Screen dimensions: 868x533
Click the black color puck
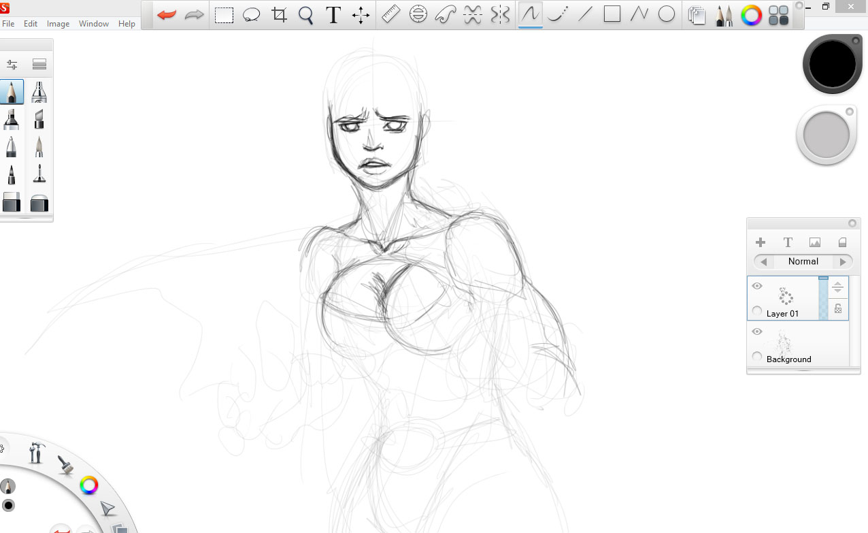(x=832, y=64)
